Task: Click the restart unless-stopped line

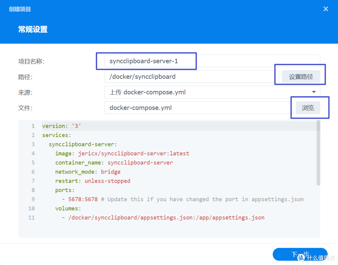Action: (x=92, y=181)
